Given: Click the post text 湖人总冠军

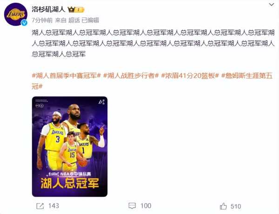Looking at the screenshot, I should (x=153, y=43).
